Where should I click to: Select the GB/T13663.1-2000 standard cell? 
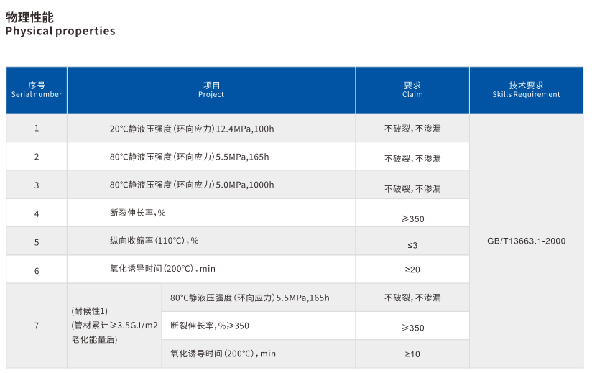click(526, 241)
